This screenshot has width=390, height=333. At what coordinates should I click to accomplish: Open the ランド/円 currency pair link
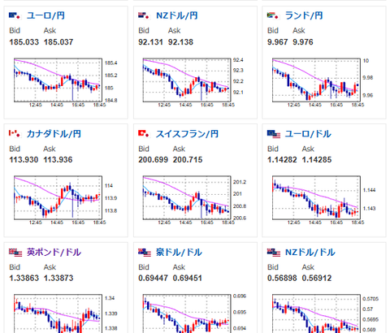(304, 15)
